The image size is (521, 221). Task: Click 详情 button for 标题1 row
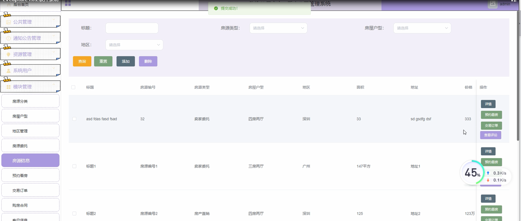488,151
